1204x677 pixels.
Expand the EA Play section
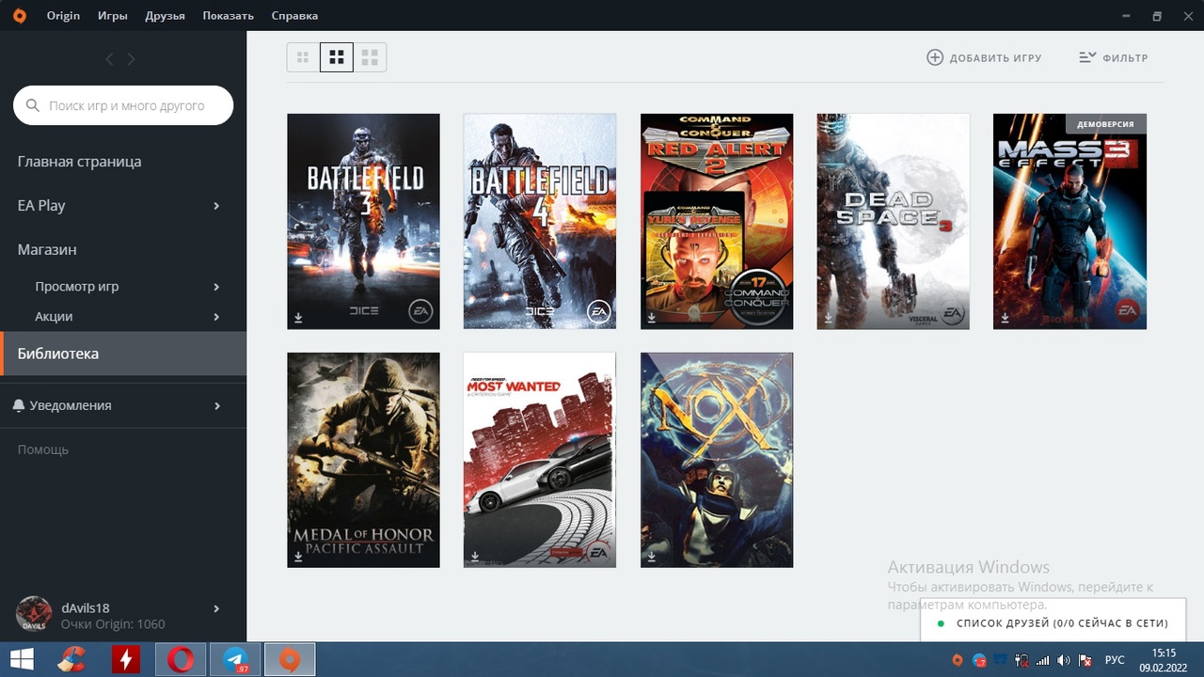pos(40,205)
